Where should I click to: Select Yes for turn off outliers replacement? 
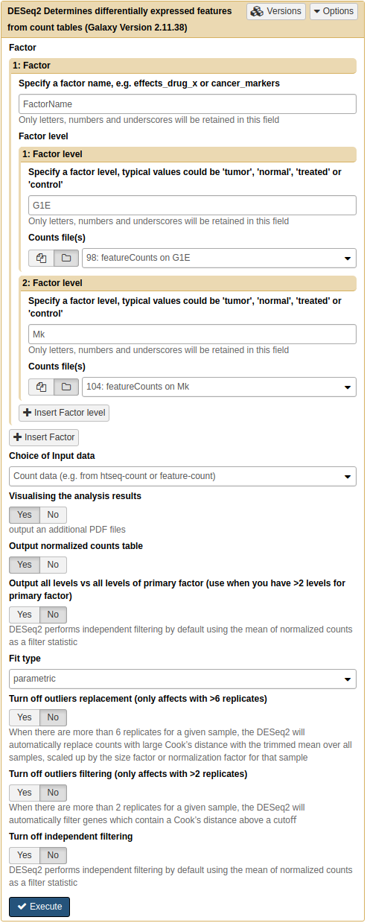click(x=25, y=717)
